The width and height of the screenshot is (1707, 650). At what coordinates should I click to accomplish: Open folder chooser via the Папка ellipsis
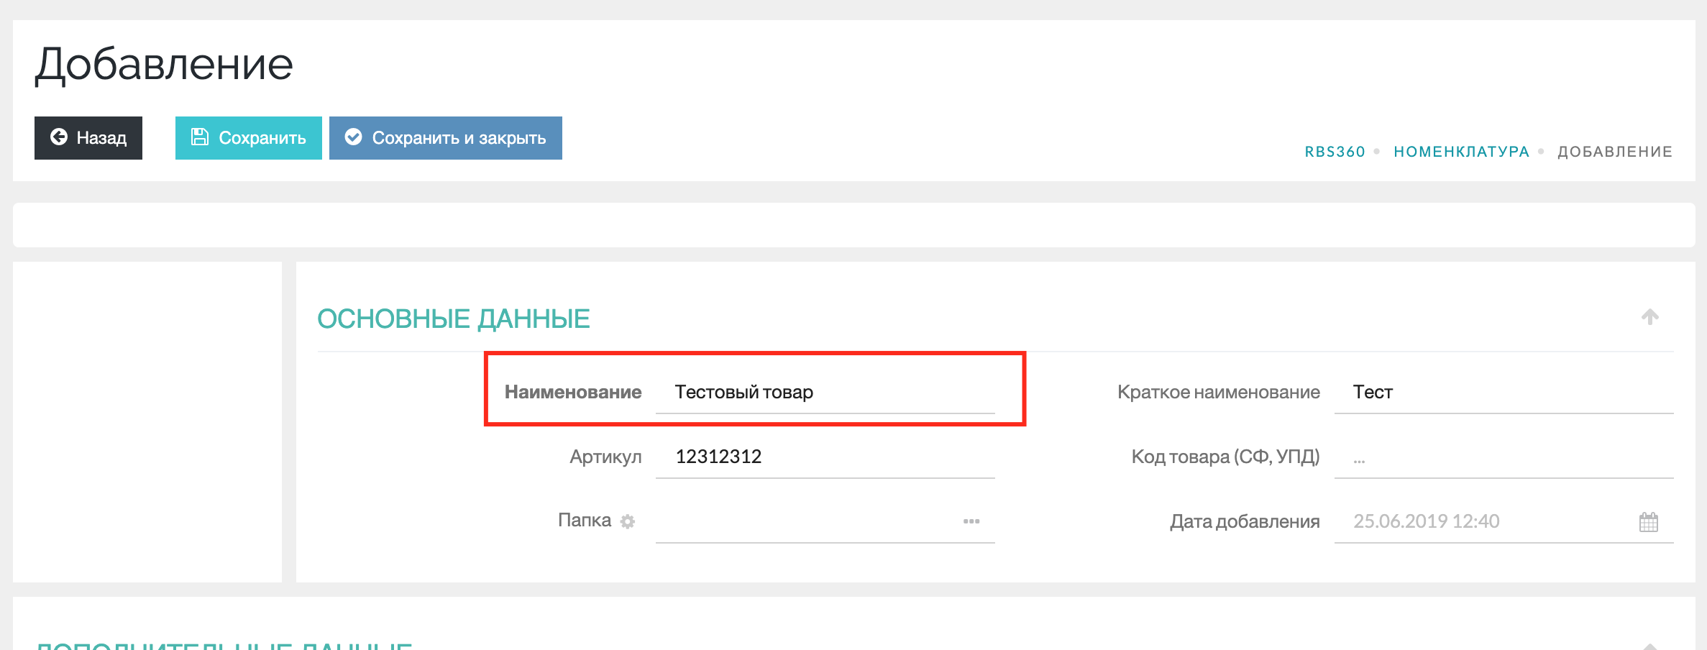(971, 521)
